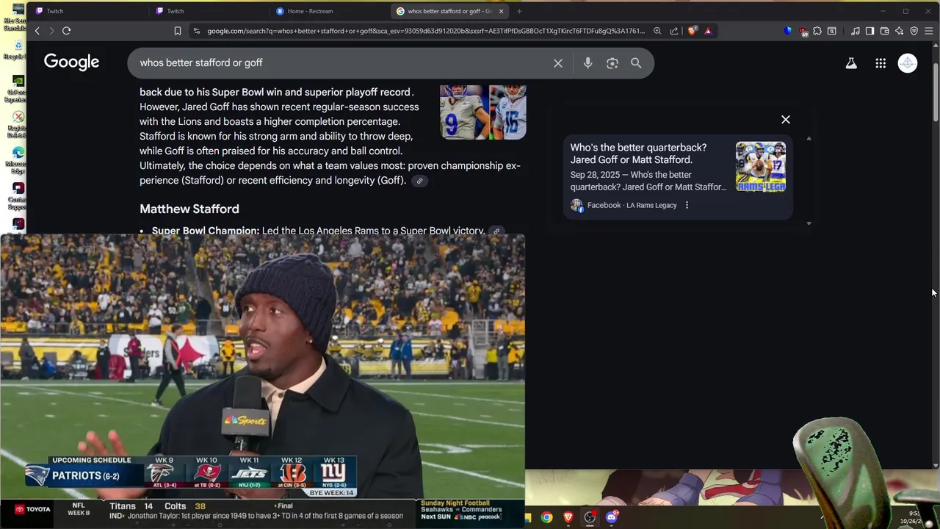
Task: Open Brave Shields lion icon
Action: coord(692,31)
